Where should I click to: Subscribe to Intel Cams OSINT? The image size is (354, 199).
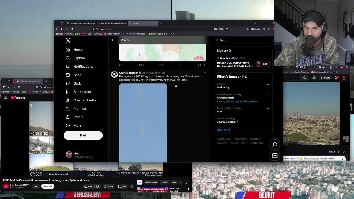point(48,186)
